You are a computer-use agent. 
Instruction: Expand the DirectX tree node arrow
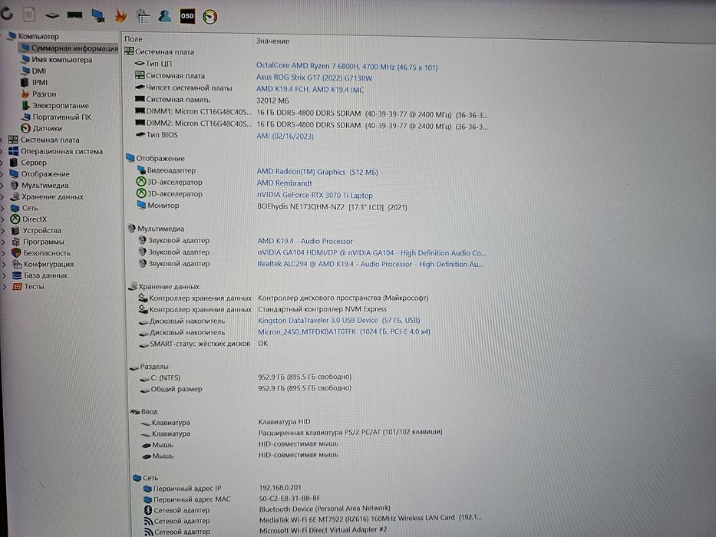click(x=3, y=219)
